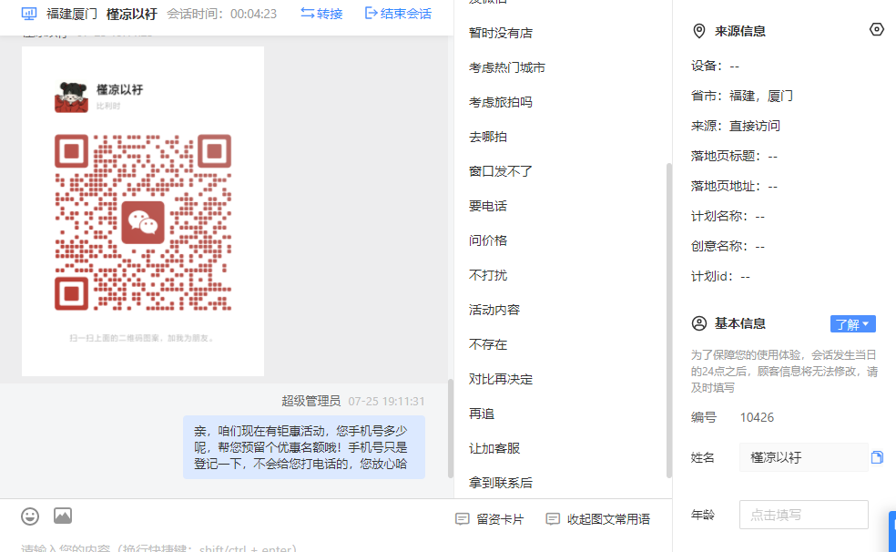Click the 转接 transfer button

[321, 14]
